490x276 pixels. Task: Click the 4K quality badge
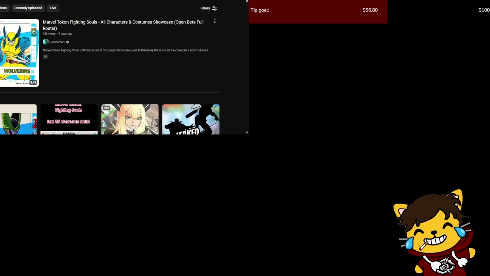45,56
